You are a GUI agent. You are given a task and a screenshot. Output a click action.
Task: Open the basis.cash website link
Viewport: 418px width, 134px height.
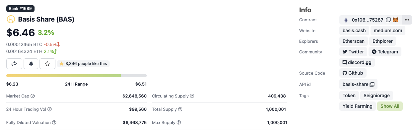pyautogui.click(x=354, y=31)
